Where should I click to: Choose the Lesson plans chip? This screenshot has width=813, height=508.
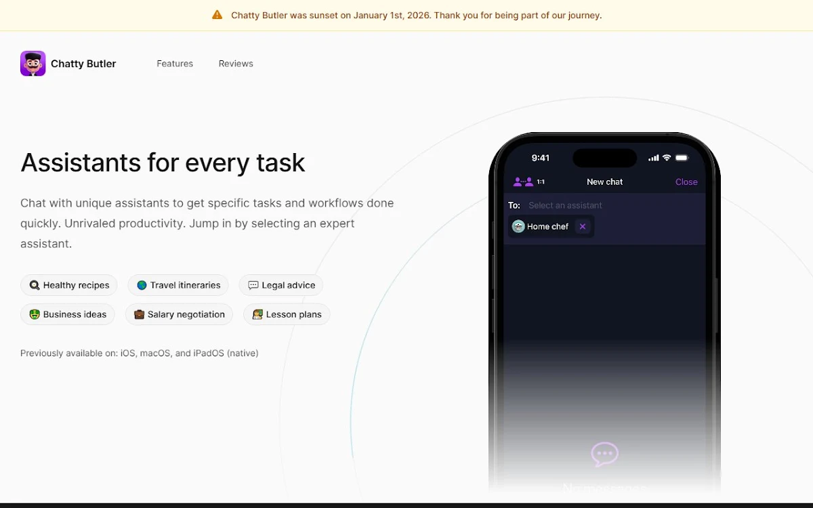pyautogui.click(x=287, y=314)
